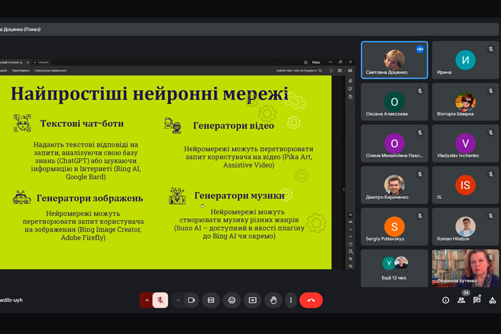The image size is (501, 334).
Task: Click the 'Генератори відео' heading
Action: [234, 126]
